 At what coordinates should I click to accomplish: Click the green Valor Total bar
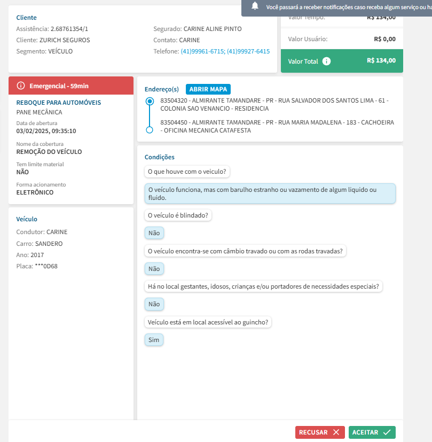(x=342, y=61)
